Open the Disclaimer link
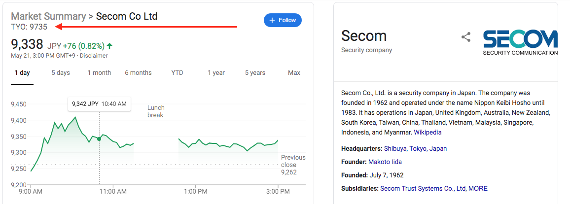 [x=94, y=56]
